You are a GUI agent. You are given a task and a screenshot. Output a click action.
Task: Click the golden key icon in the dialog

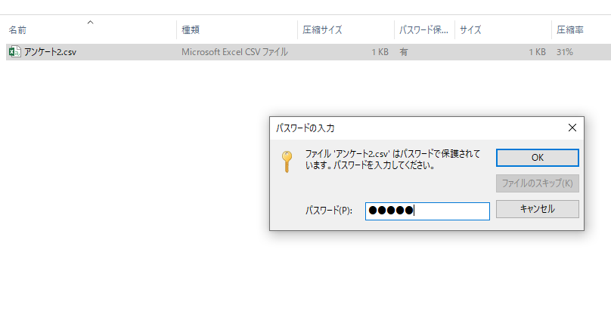[287, 162]
